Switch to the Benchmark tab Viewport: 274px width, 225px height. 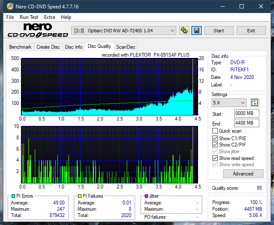click(20, 47)
